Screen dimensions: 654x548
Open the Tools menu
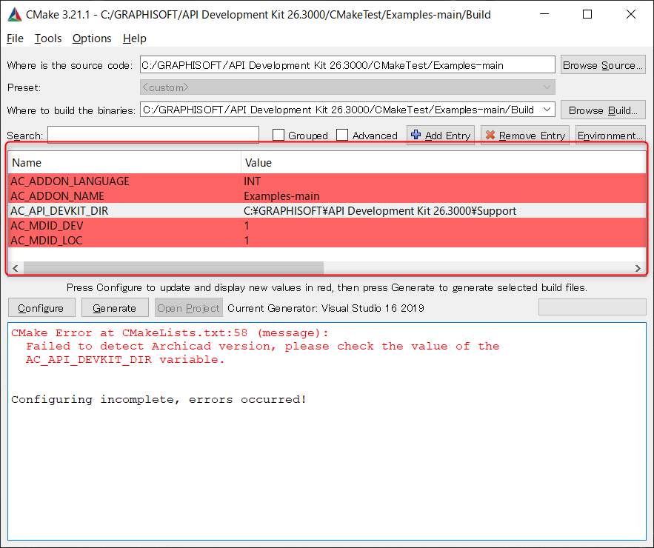coord(48,39)
